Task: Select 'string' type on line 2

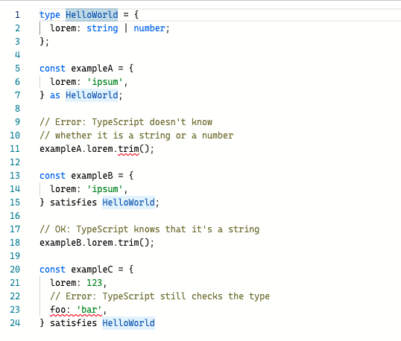Action: [x=102, y=28]
